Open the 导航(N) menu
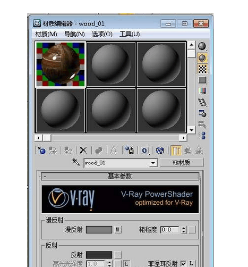Image resolution: width=248 pixels, height=267 pixels. tap(74, 34)
